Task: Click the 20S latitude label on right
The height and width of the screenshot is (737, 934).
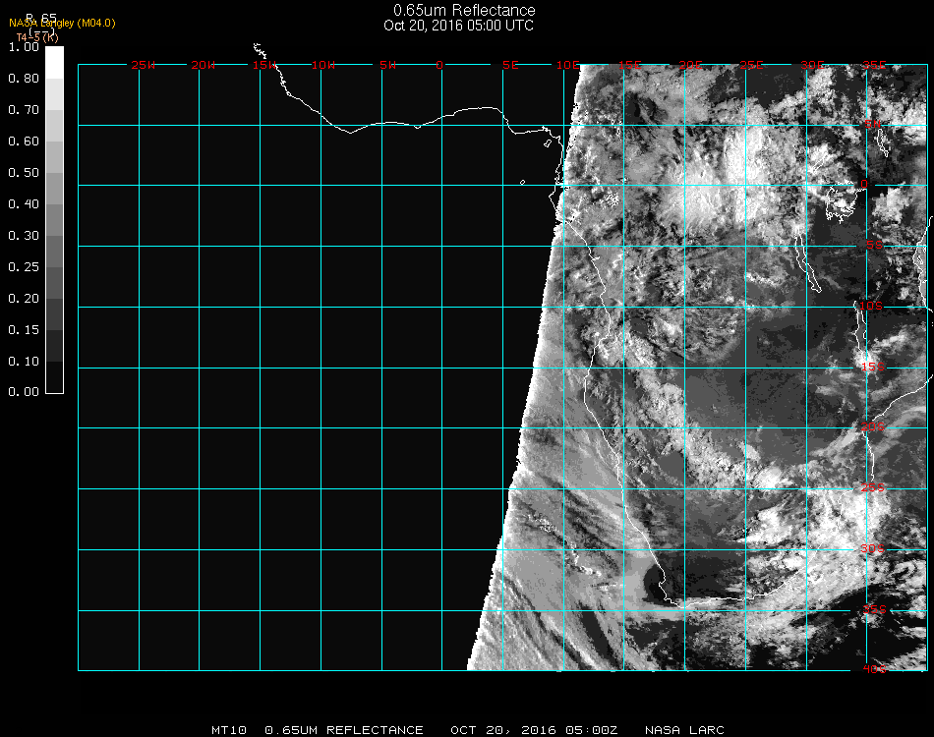Action: [x=872, y=426]
